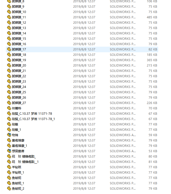Screen dimensions: 171x194
Task: Click the date 2019/8/8 12:37 in the _17 row
Action: (84, 49)
